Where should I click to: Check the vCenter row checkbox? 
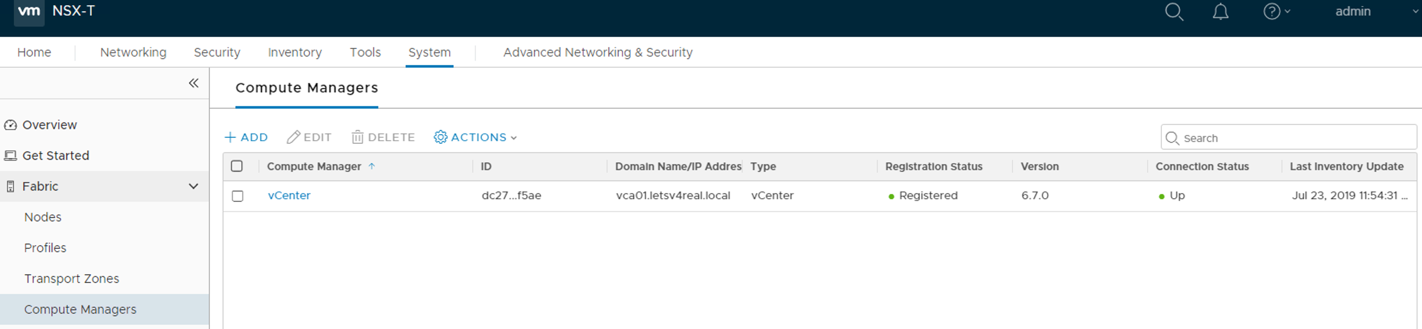[x=237, y=196]
